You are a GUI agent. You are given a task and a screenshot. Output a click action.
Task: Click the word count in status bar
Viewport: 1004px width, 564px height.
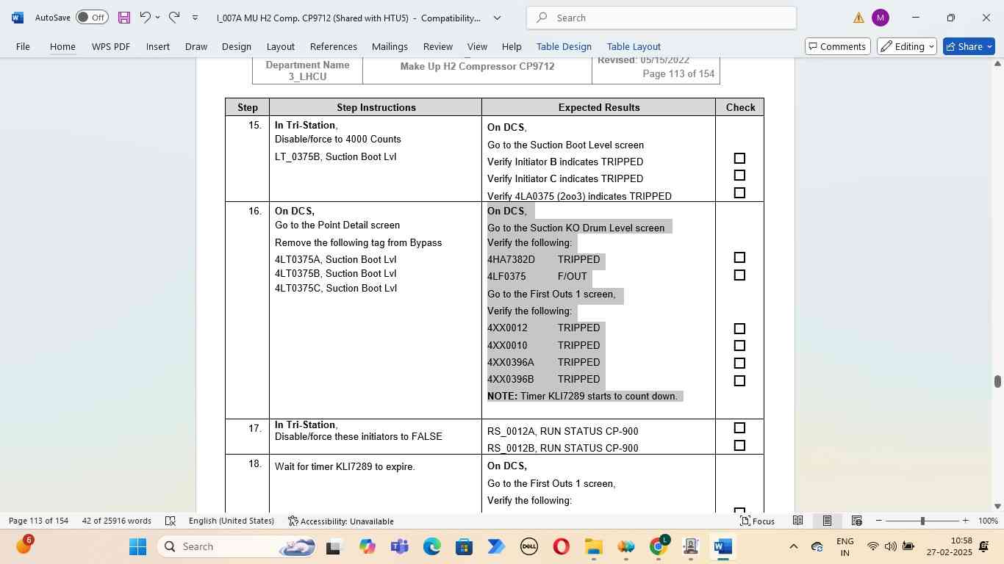click(x=117, y=521)
